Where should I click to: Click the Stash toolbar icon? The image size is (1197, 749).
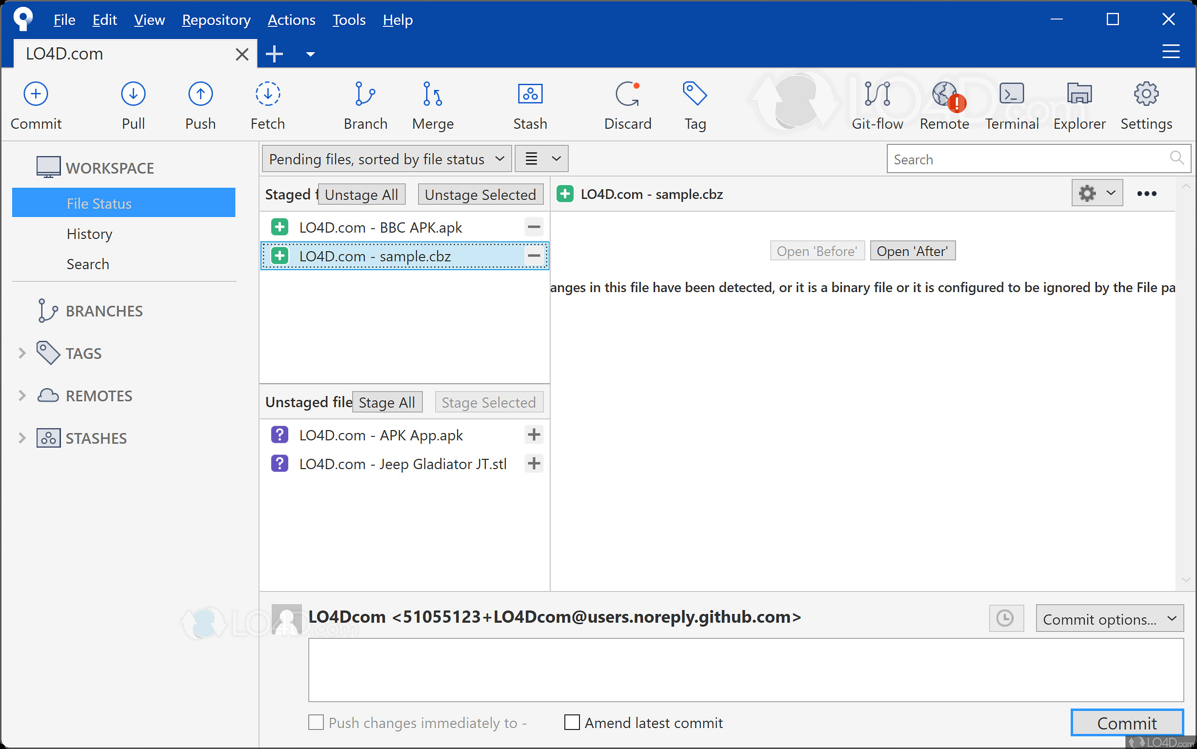530,94
